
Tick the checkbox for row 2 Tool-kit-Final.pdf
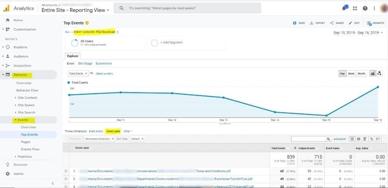(66, 179)
